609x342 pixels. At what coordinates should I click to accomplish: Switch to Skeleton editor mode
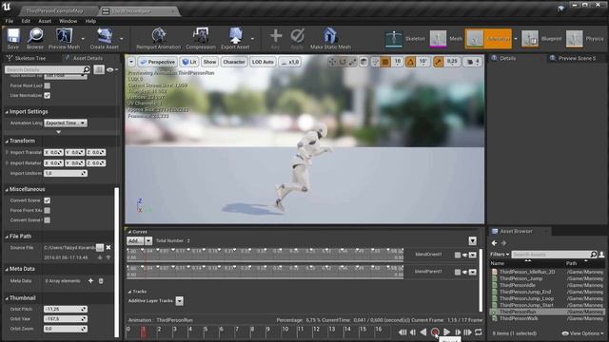pyautogui.click(x=405, y=39)
